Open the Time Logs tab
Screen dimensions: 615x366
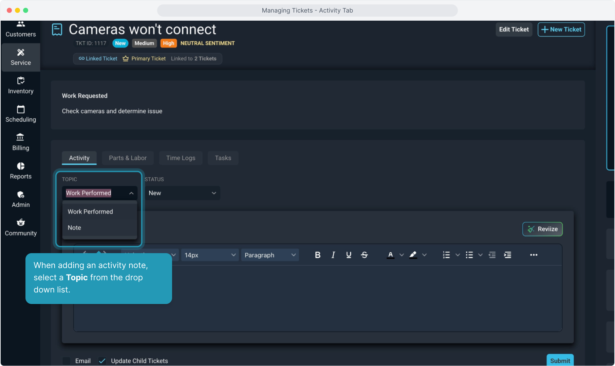(x=181, y=158)
